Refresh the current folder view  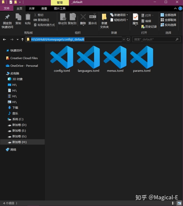pyautogui.click(x=128, y=39)
